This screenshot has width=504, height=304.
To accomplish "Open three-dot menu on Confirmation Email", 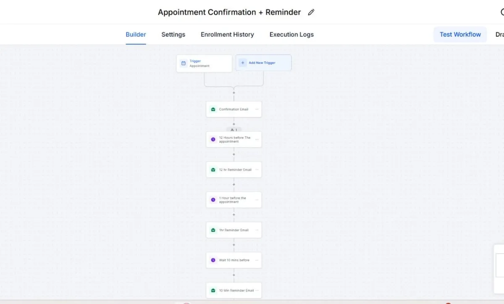I will 257,109.
